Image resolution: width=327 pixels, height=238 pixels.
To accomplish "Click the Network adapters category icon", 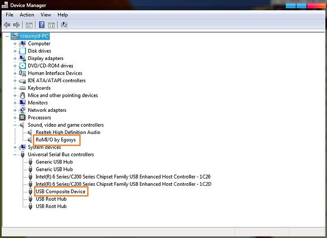I will coord(23,110).
